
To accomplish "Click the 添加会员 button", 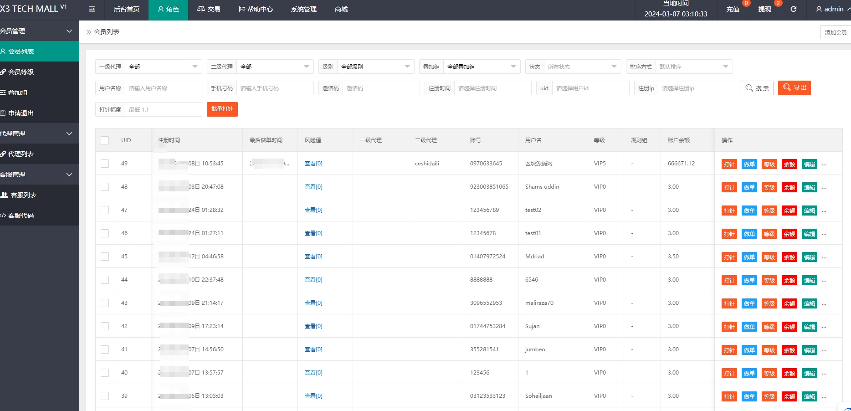I will pyautogui.click(x=836, y=32).
